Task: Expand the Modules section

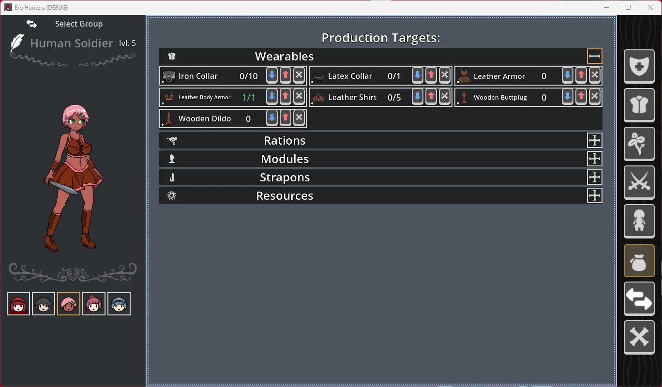Action: 594,159
